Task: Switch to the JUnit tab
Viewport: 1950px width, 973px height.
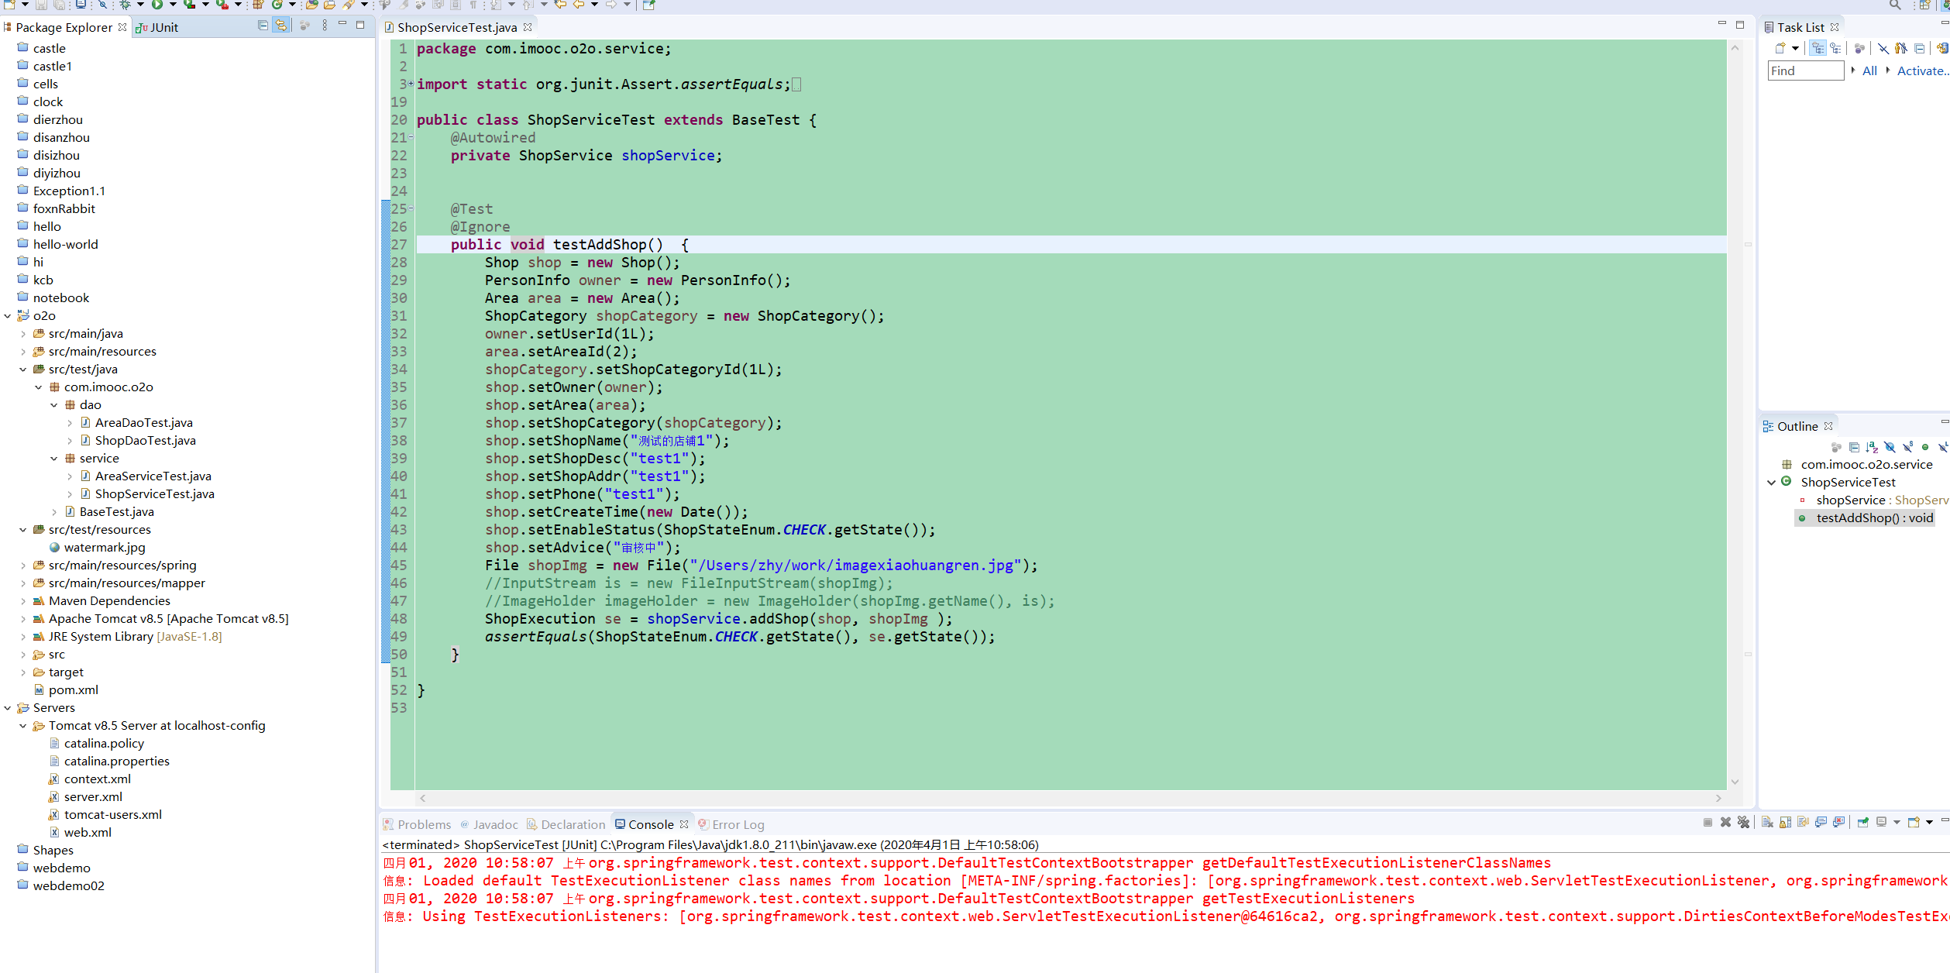Action: [x=157, y=27]
